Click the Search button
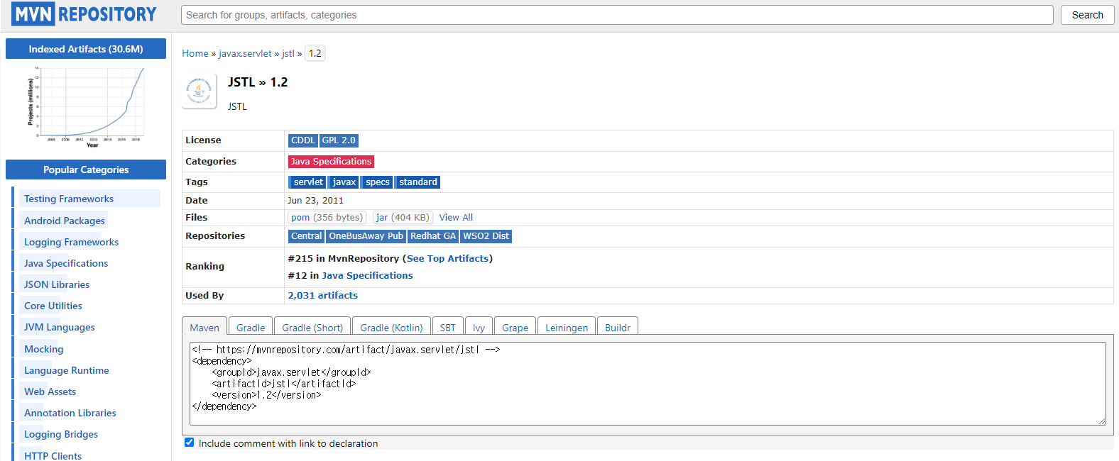Image resolution: width=1119 pixels, height=461 pixels. (1087, 15)
